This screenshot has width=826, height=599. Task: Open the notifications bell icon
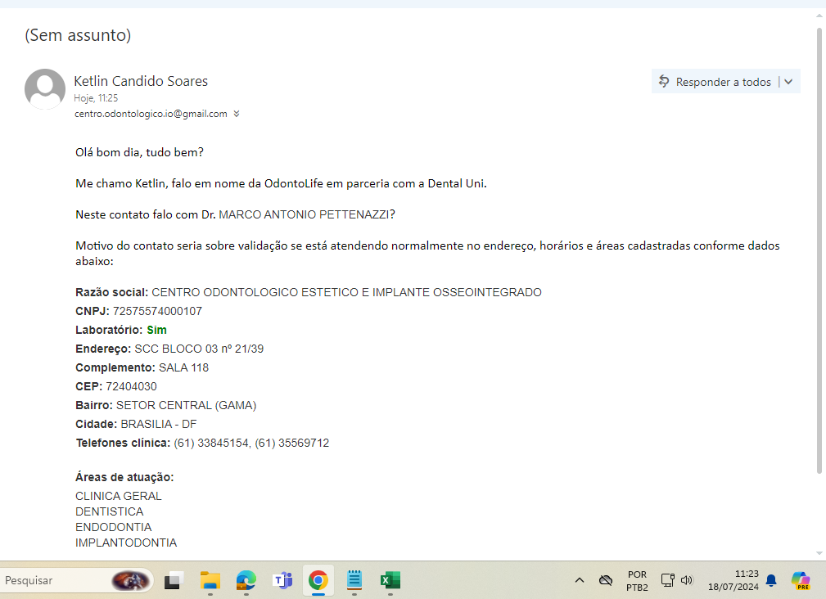pos(771,580)
